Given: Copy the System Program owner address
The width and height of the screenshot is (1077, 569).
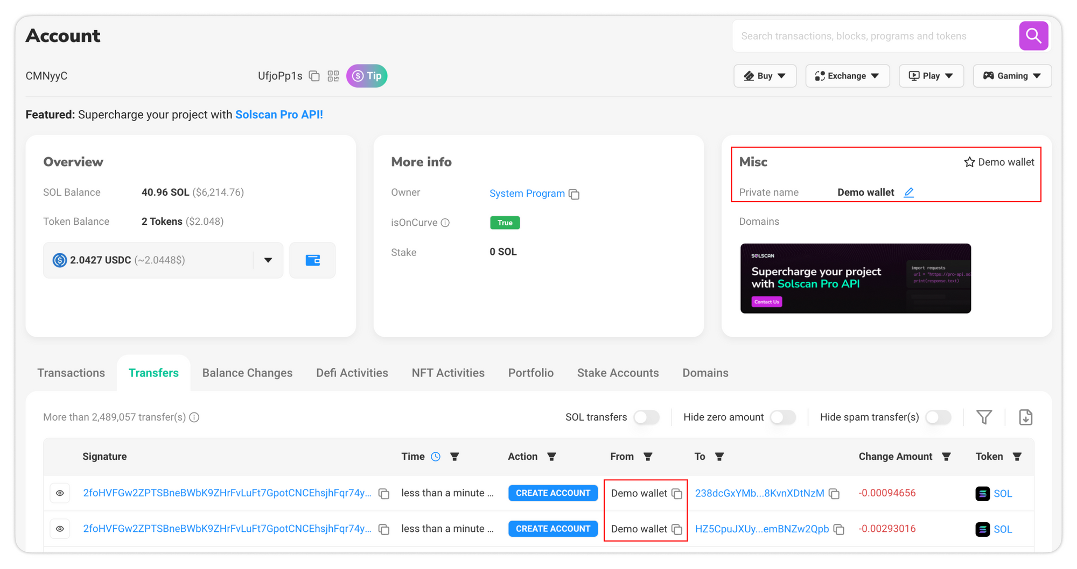Looking at the screenshot, I should click(x=575, y=194).
